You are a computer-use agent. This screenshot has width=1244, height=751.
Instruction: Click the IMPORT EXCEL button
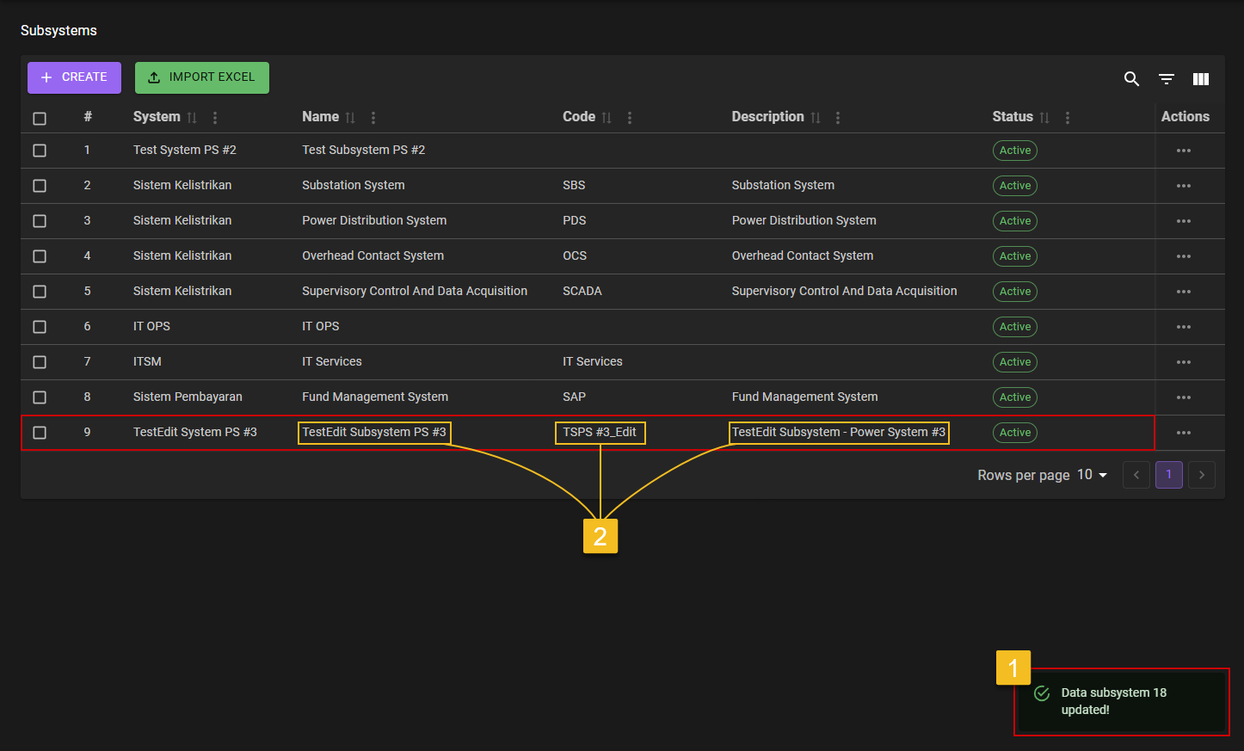tap(201, 77)
